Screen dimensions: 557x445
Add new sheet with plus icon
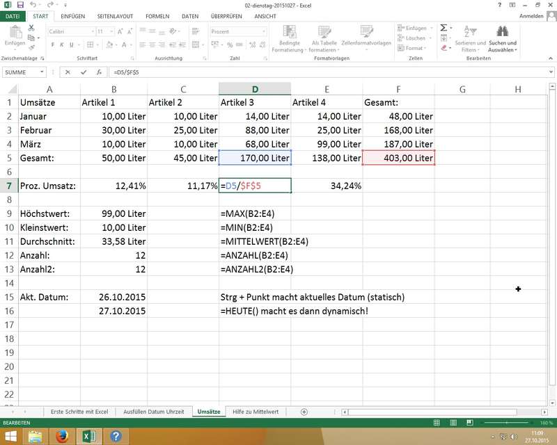pyautogui.click(x=304, y=412)
